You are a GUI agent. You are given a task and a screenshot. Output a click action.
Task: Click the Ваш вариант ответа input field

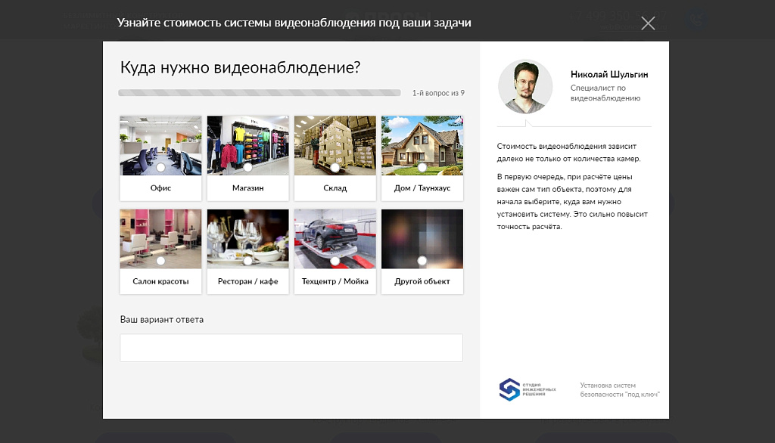click(291, 347)
